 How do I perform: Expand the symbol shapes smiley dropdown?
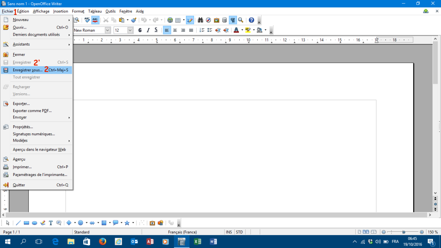pyautogui.click(x=86, y=223)
